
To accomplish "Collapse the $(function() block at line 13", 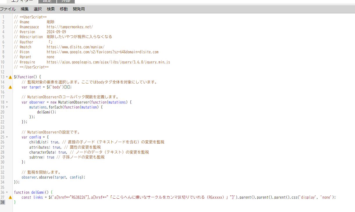I will 7,77.
